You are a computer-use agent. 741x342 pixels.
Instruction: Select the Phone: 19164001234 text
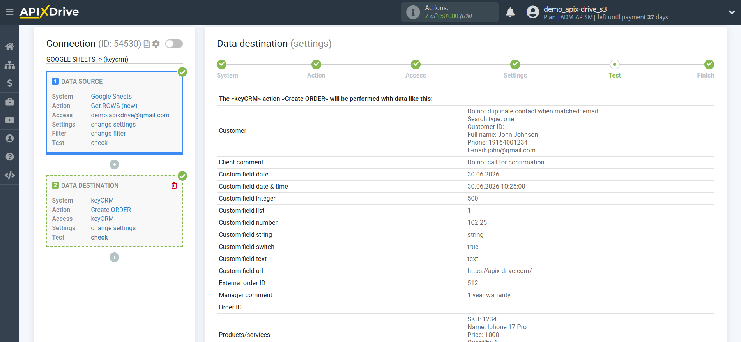coord(497,142)
